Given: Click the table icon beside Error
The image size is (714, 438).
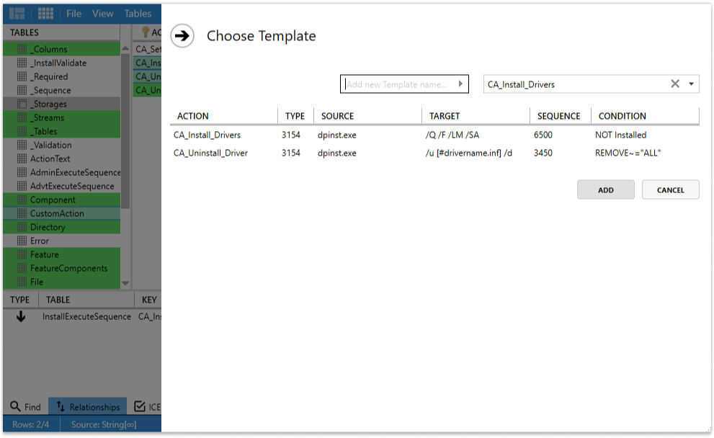Looking at the screenshot, I should (22, 241).
